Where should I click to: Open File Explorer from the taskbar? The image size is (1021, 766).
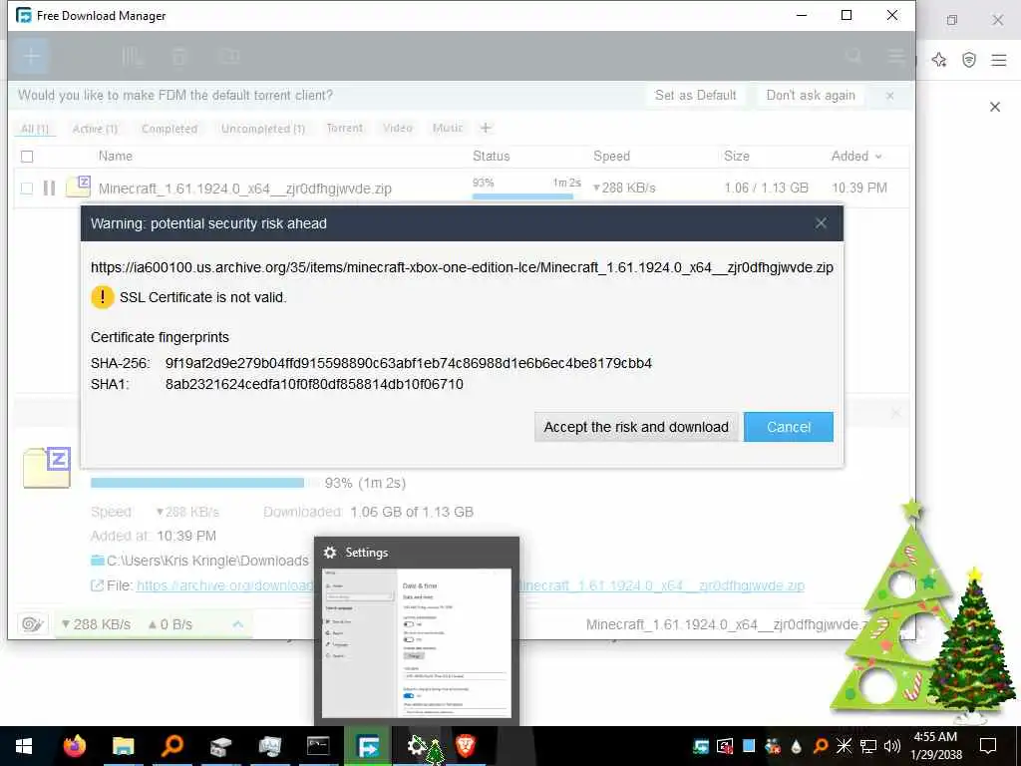tap(123, 746)
